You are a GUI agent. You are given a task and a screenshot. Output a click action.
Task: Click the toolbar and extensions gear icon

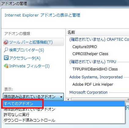(6, 42)
